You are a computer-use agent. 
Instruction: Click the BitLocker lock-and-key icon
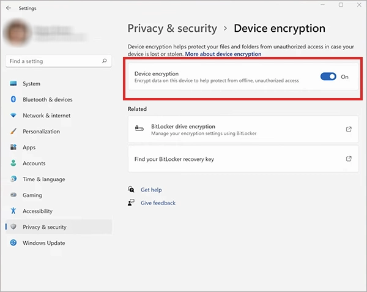click(x=139, y=129)
